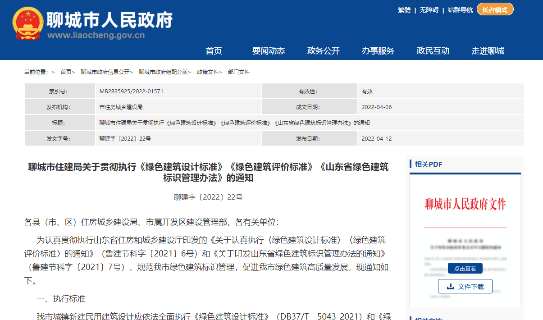The image size is (543, 320).
Task: Select index number MB2835925/2022-01571
Action: (x=131, y=91)
